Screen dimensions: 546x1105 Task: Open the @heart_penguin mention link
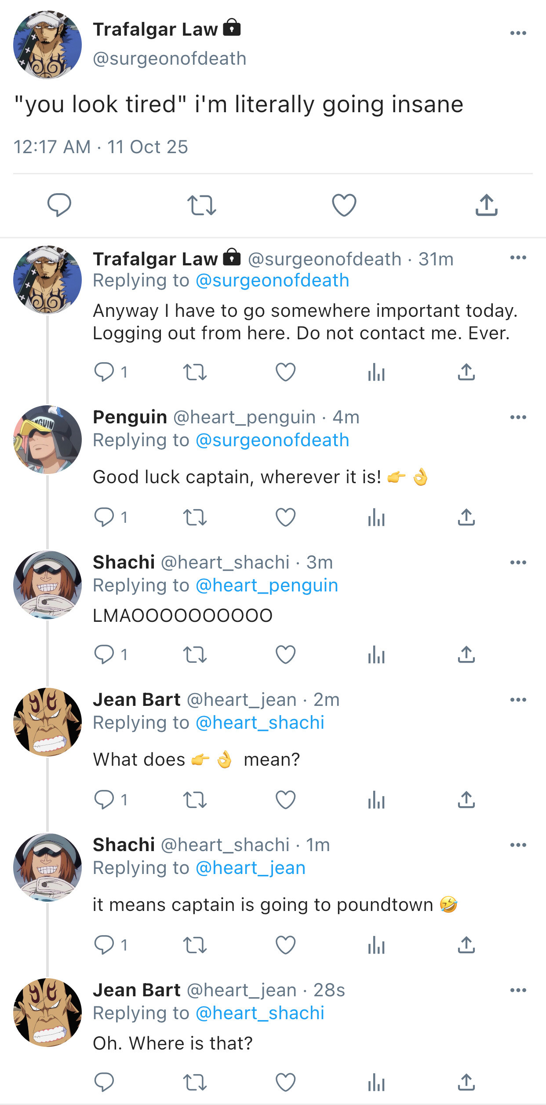point(267,585)
